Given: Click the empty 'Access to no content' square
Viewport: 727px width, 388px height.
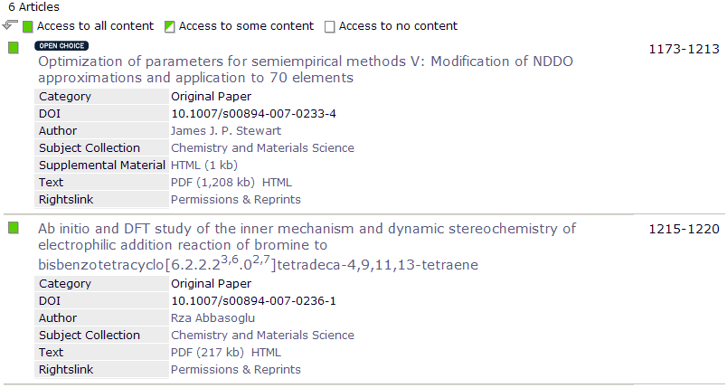Looking at the screenshot, I should 330,27.
